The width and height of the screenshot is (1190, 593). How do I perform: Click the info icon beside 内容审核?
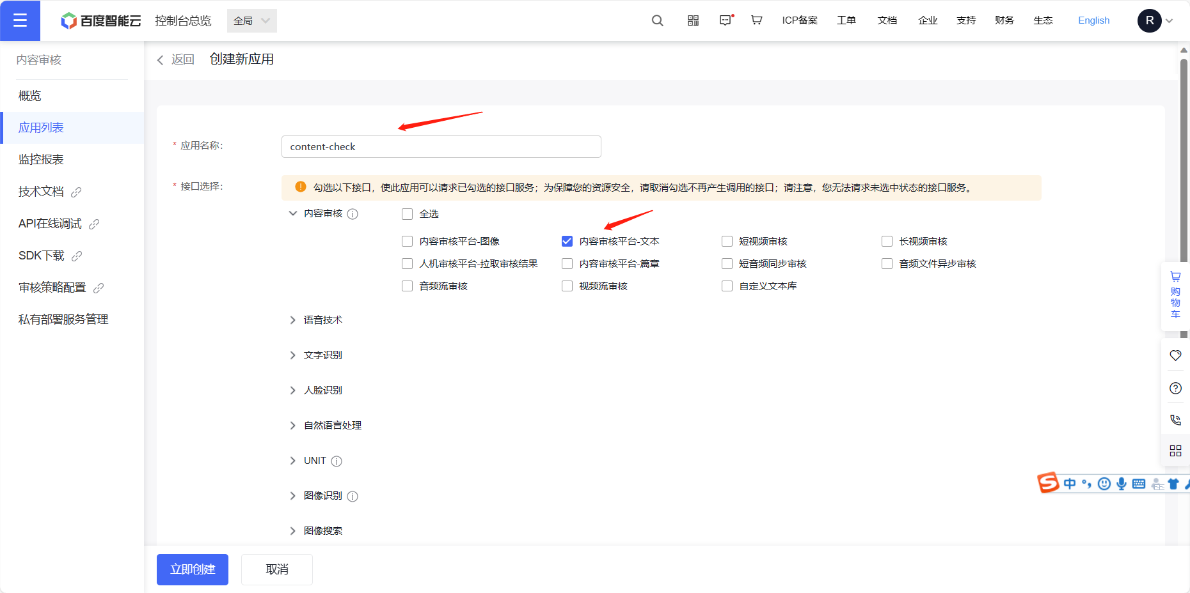coord(353,214)
